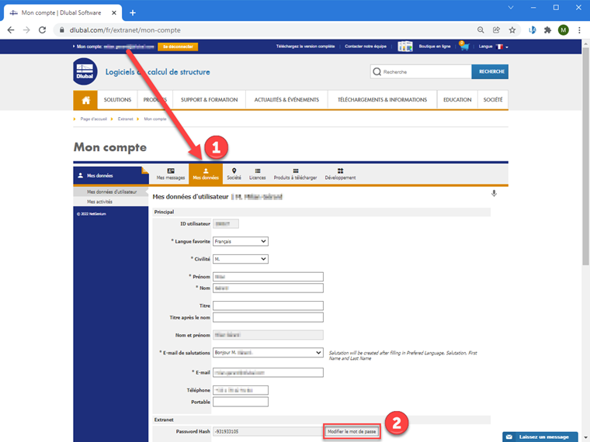Click Titre après le nom field
The image size is (590, 442).
click(268, 317)
